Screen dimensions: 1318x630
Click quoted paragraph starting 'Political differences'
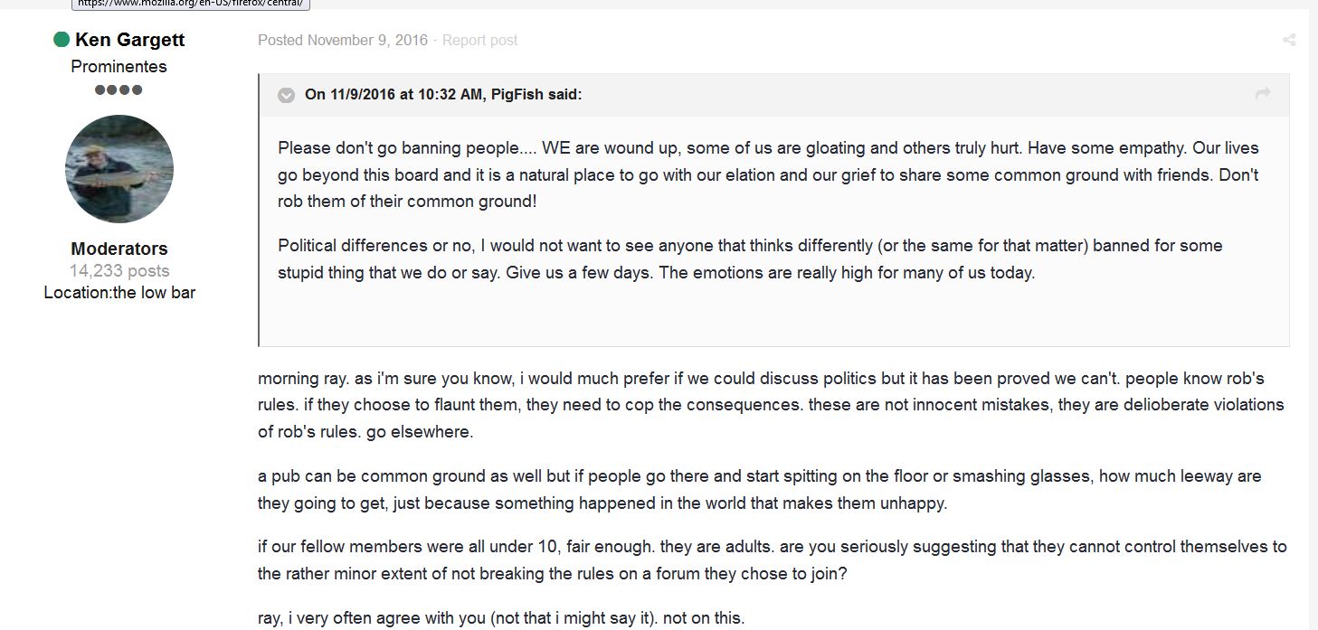pos(750,259)
